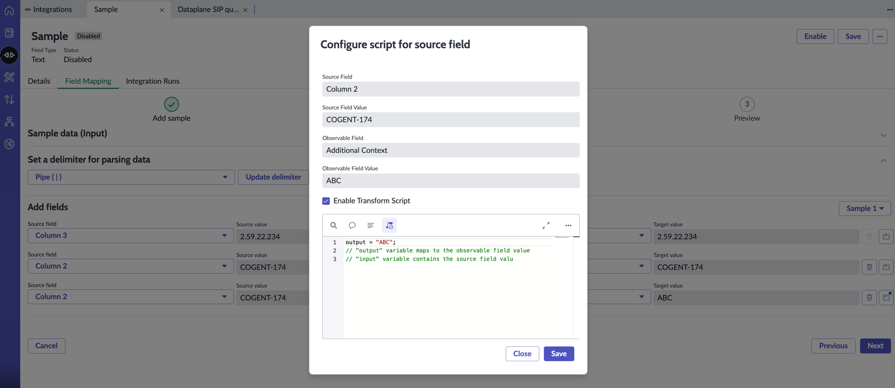Click the Source Field Column 2 input

click(x=451, y=89)
